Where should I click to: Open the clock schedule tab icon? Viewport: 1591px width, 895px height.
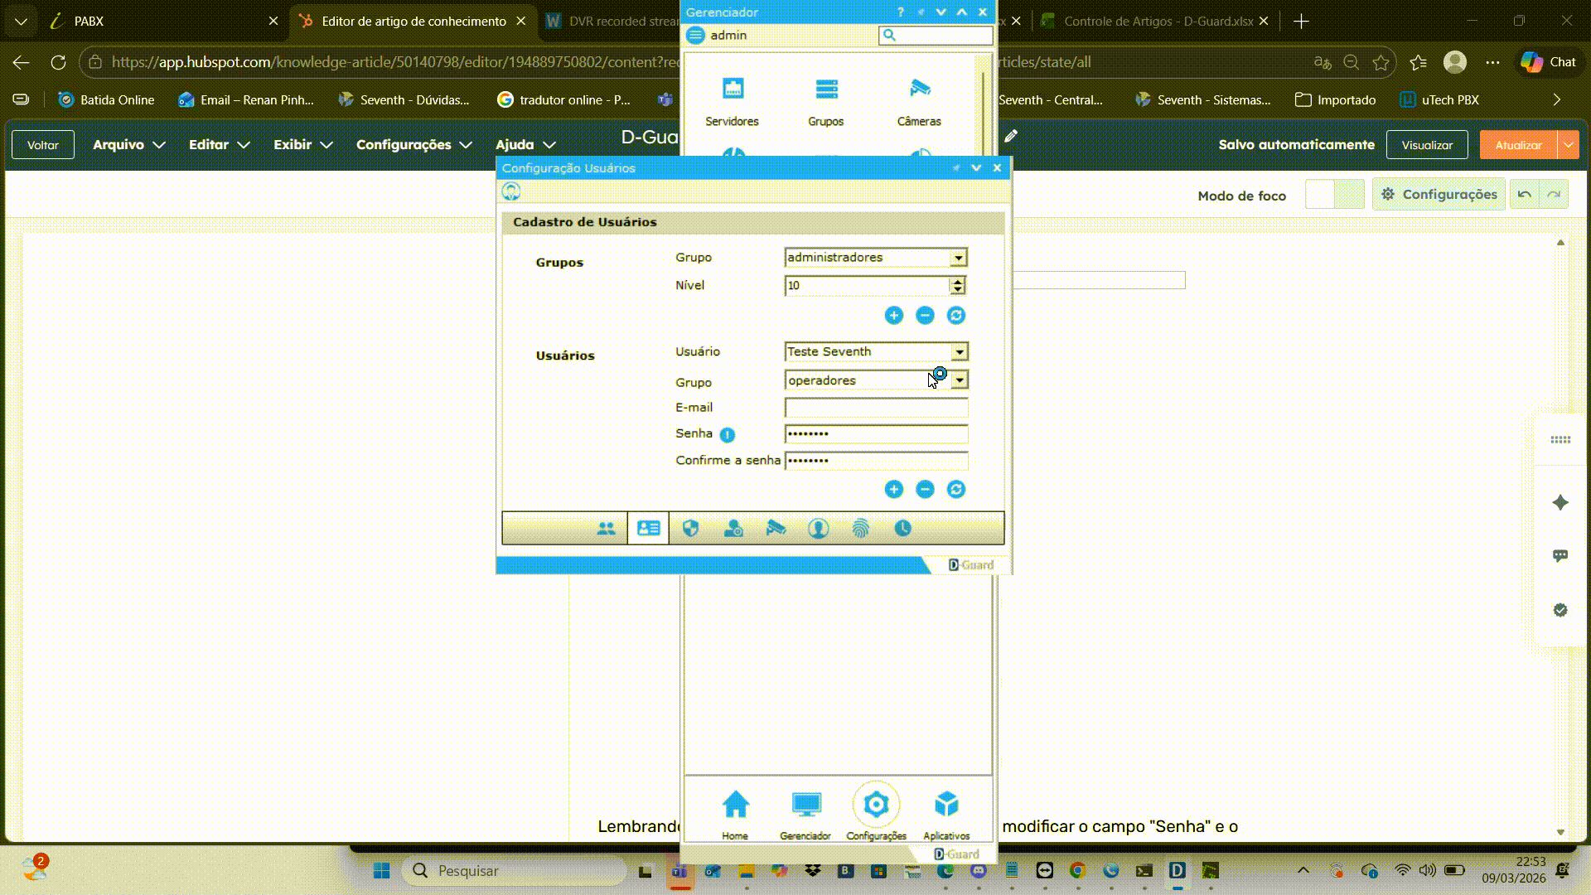point(902,529)
